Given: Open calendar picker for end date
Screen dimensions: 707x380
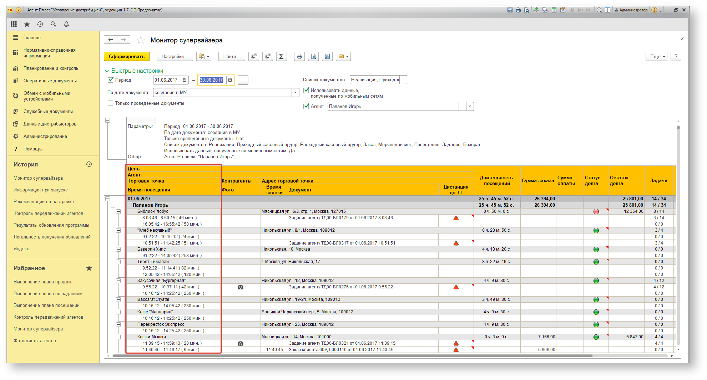Looking at the screenshot, I should (x=230, y=80).
